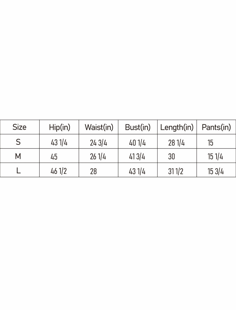236x310 pixels.
Task: Click the S size row label
Action: (18, 142)
